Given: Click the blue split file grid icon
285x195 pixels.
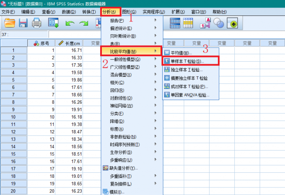Looking at the screenshot, I should point(175,23).
